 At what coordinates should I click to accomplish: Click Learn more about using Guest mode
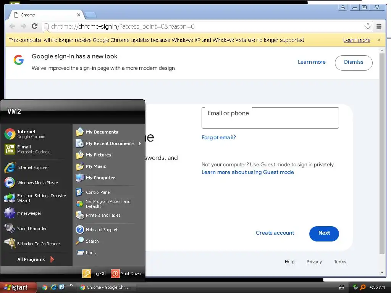(247, 172)
